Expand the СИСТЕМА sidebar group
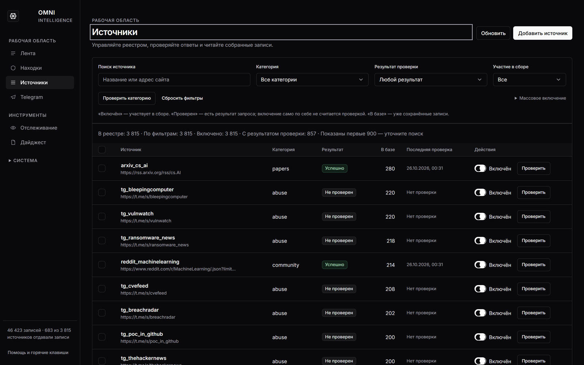This screenshot has height=365, width=584. coord(23,161)
